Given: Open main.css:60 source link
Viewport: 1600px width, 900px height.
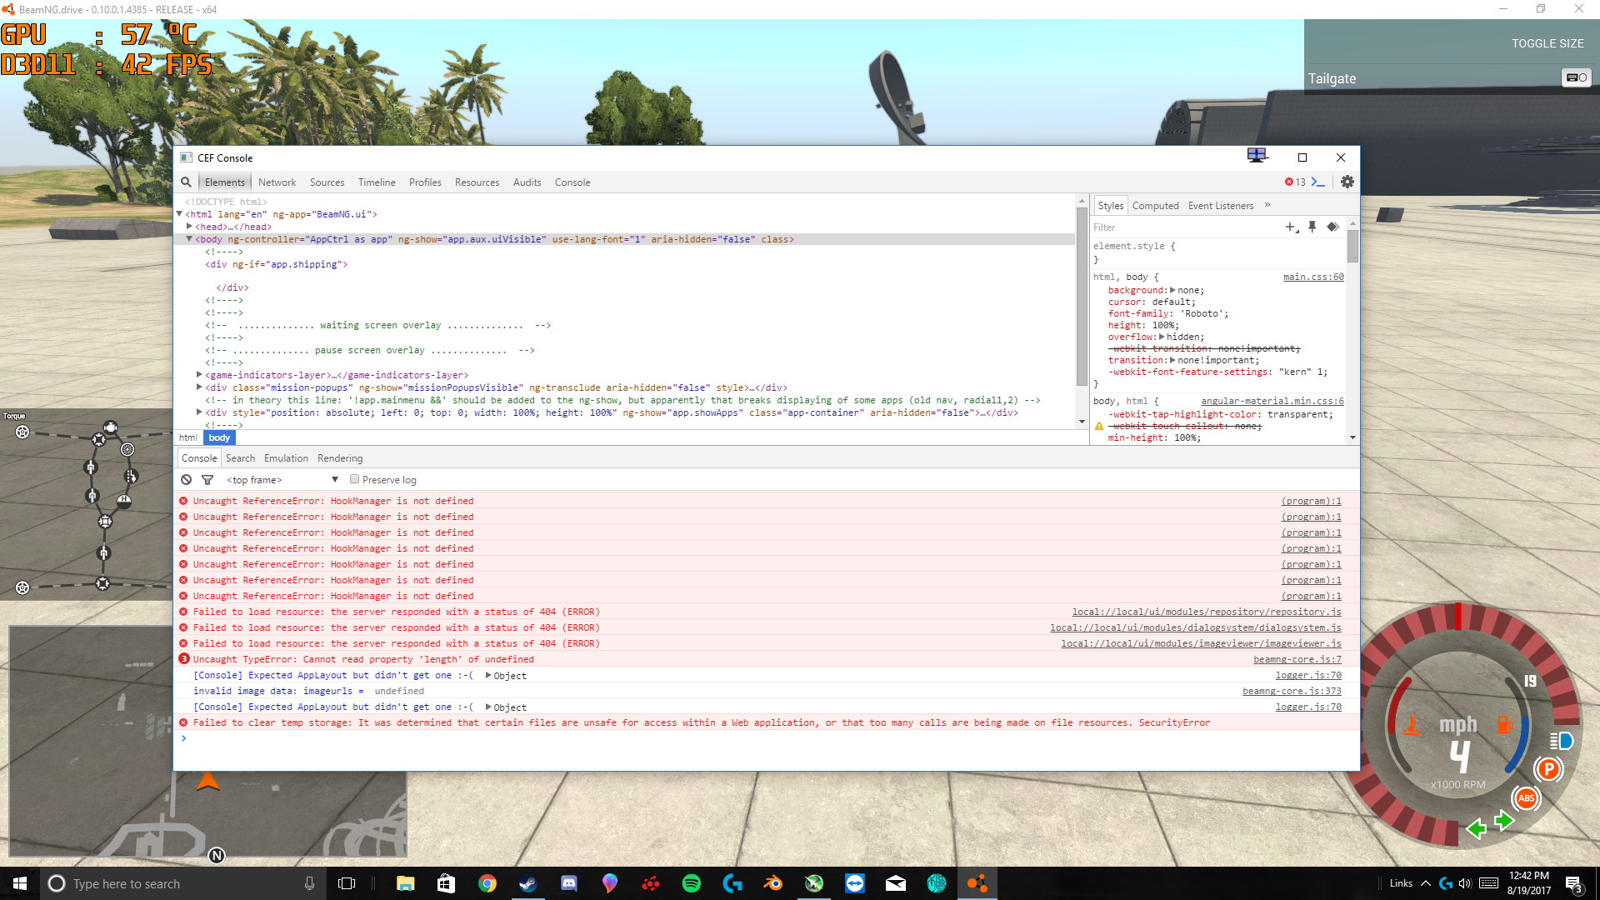Looking at the screenshot, I should [x=1313, y=277].
